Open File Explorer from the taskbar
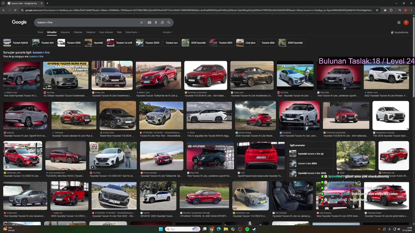This screenshot has height=233, width=415. (226, 229)
